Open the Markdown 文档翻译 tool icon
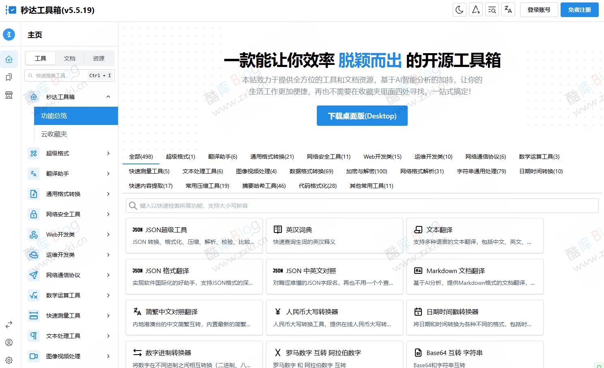Screen dimensions: 604x368 [x=418, y=271]
